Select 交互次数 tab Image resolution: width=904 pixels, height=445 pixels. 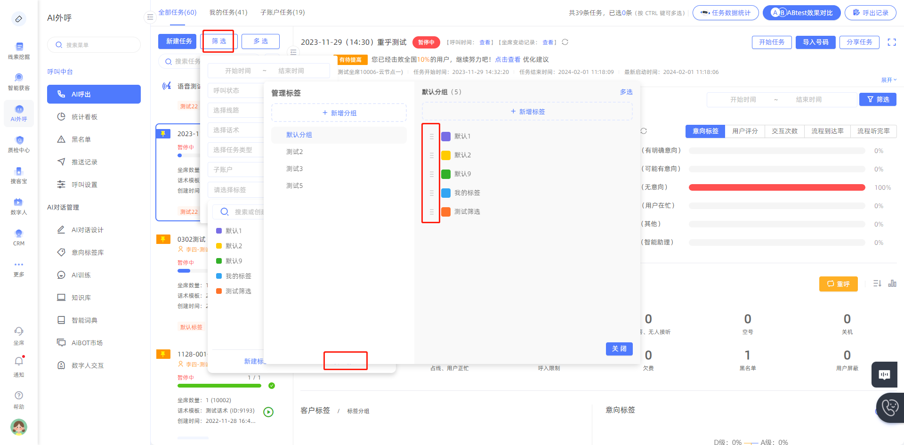pos(784,131)
